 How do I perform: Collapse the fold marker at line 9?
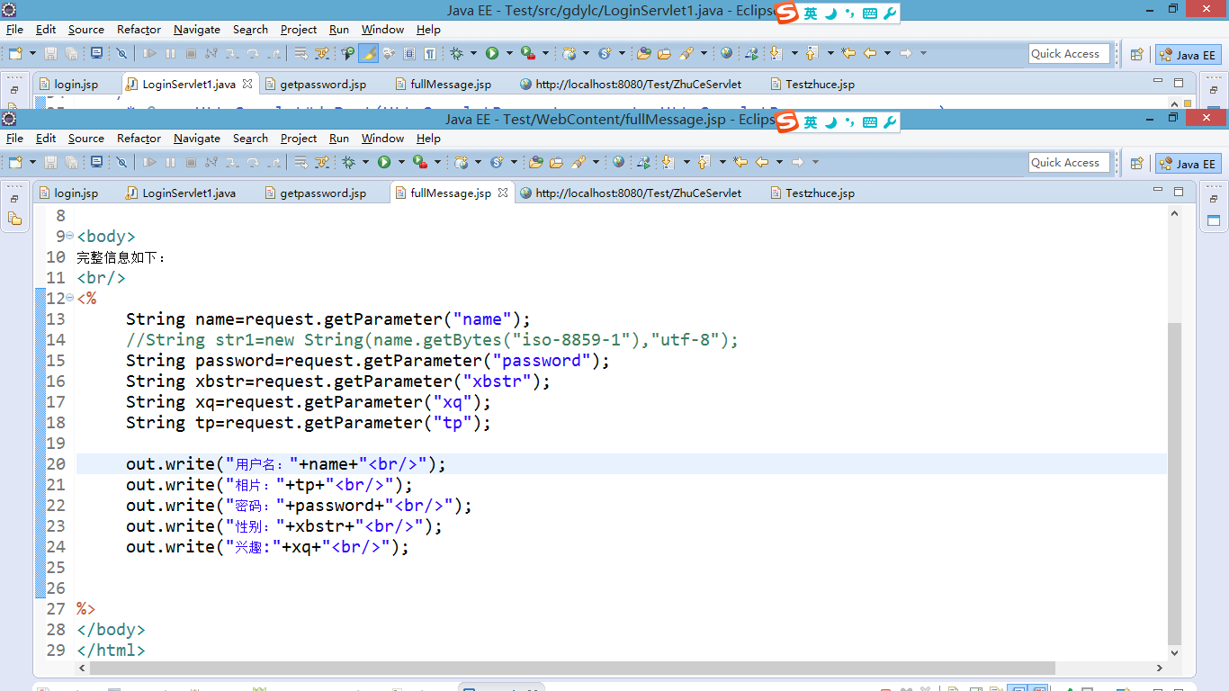coord(70,237)
